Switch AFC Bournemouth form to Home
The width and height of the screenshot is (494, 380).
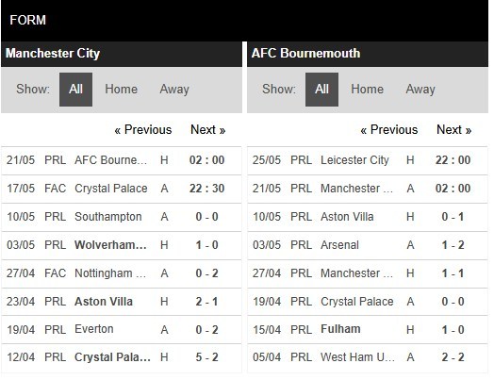[x=368, y=90]
